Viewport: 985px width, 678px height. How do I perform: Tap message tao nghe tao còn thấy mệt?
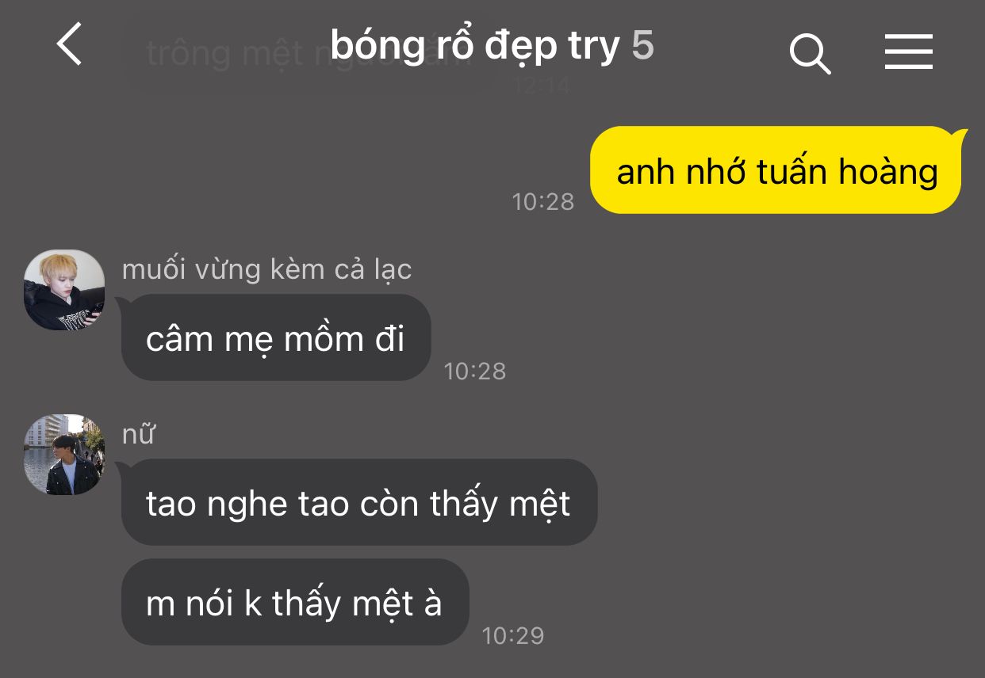tap(358, 503)
